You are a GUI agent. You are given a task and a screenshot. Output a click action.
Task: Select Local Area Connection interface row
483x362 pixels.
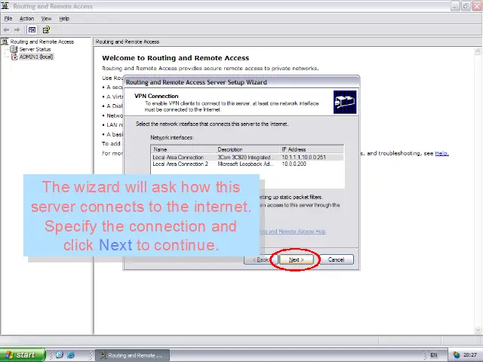pyautogui.click(x=248, y=158)
